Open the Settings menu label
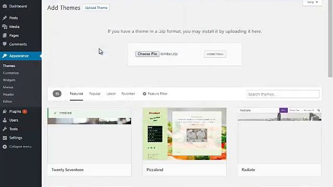333x187 pixels. point(16,138)
